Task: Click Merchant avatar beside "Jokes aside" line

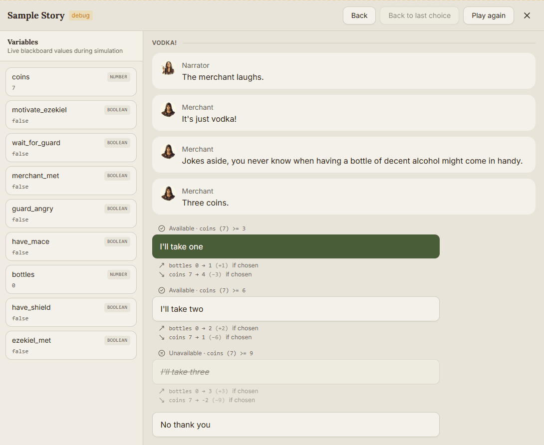Action: pyautogui.click(x=168, y=152)
